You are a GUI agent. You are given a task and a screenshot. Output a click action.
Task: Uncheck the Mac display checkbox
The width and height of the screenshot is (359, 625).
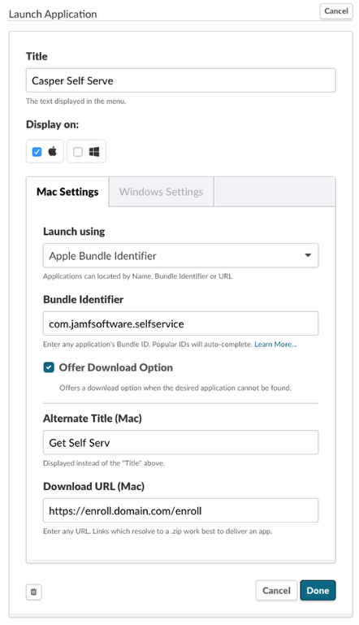point(37,151)
